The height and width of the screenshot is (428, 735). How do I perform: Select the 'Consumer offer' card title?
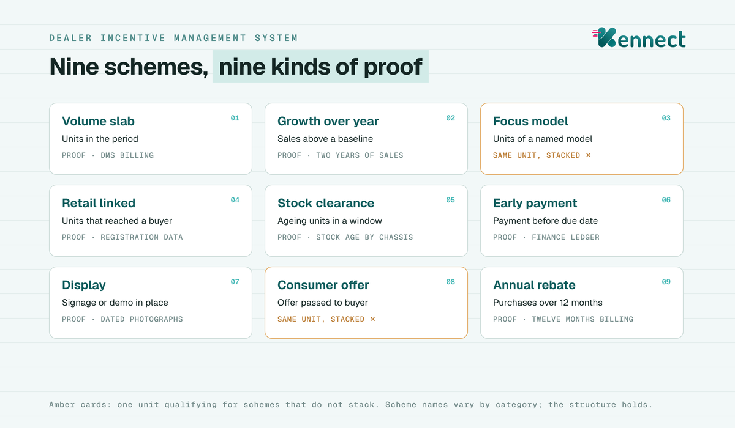(323, 285)
